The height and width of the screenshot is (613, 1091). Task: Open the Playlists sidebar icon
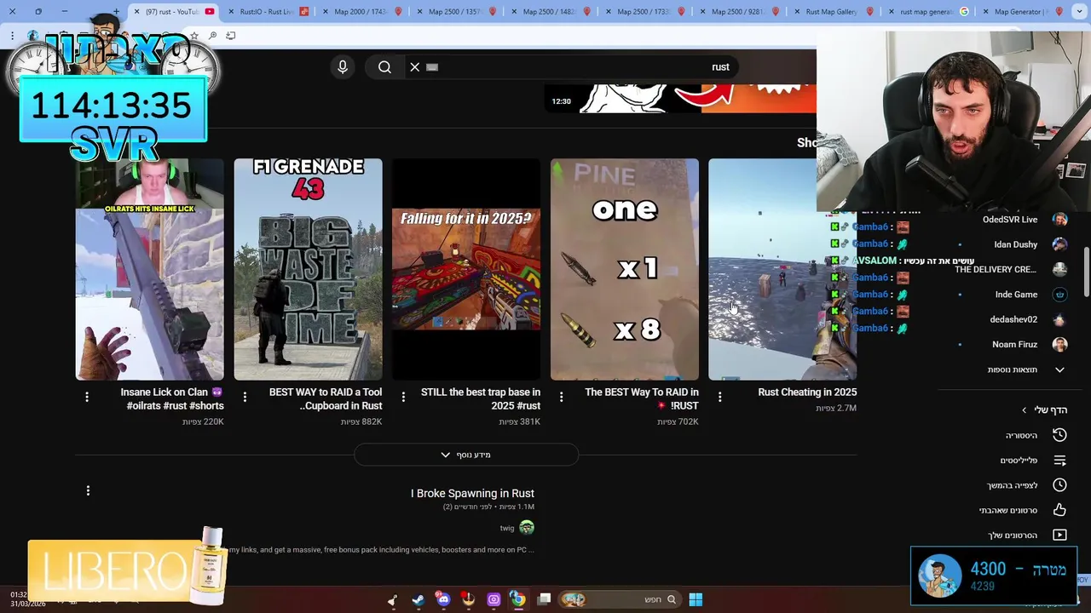[x=1059, y=460]
